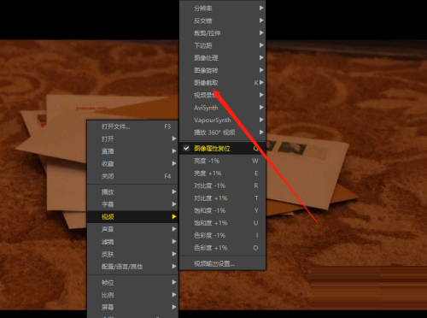Screen dimensions: 427x318
Task: Open 视频输出设置... dialog
Action: pos(223,264)
